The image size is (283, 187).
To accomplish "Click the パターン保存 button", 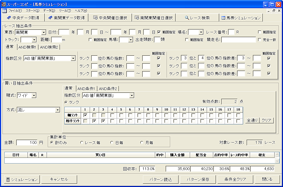I will (198, 179).
